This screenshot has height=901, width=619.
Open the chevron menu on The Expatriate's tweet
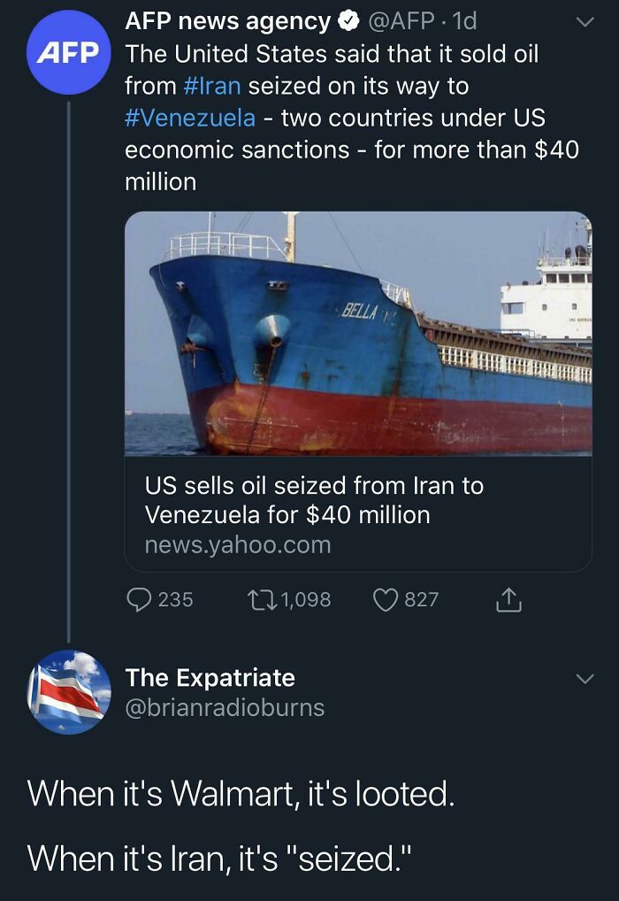pos(589,676)
